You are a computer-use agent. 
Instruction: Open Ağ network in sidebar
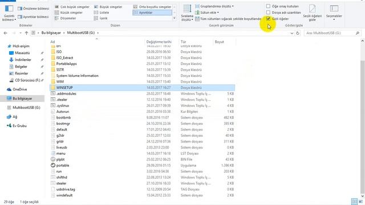12,117
